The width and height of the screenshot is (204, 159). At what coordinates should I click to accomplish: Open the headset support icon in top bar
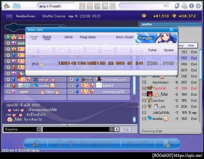click(x=184, y=6)
